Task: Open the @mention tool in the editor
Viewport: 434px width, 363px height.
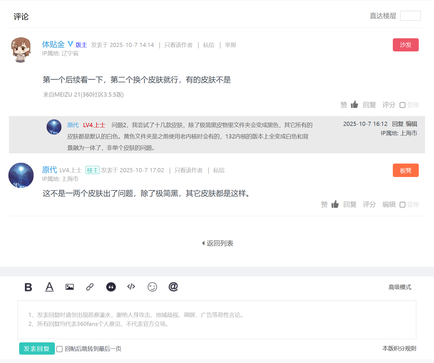Action: coord(173,287)
